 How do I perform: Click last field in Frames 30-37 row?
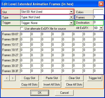point(98,66)
